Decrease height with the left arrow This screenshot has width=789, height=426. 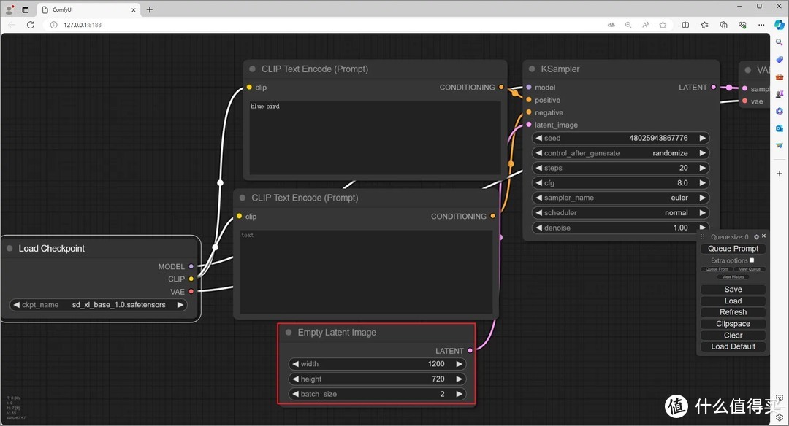(x=295, y=379)
